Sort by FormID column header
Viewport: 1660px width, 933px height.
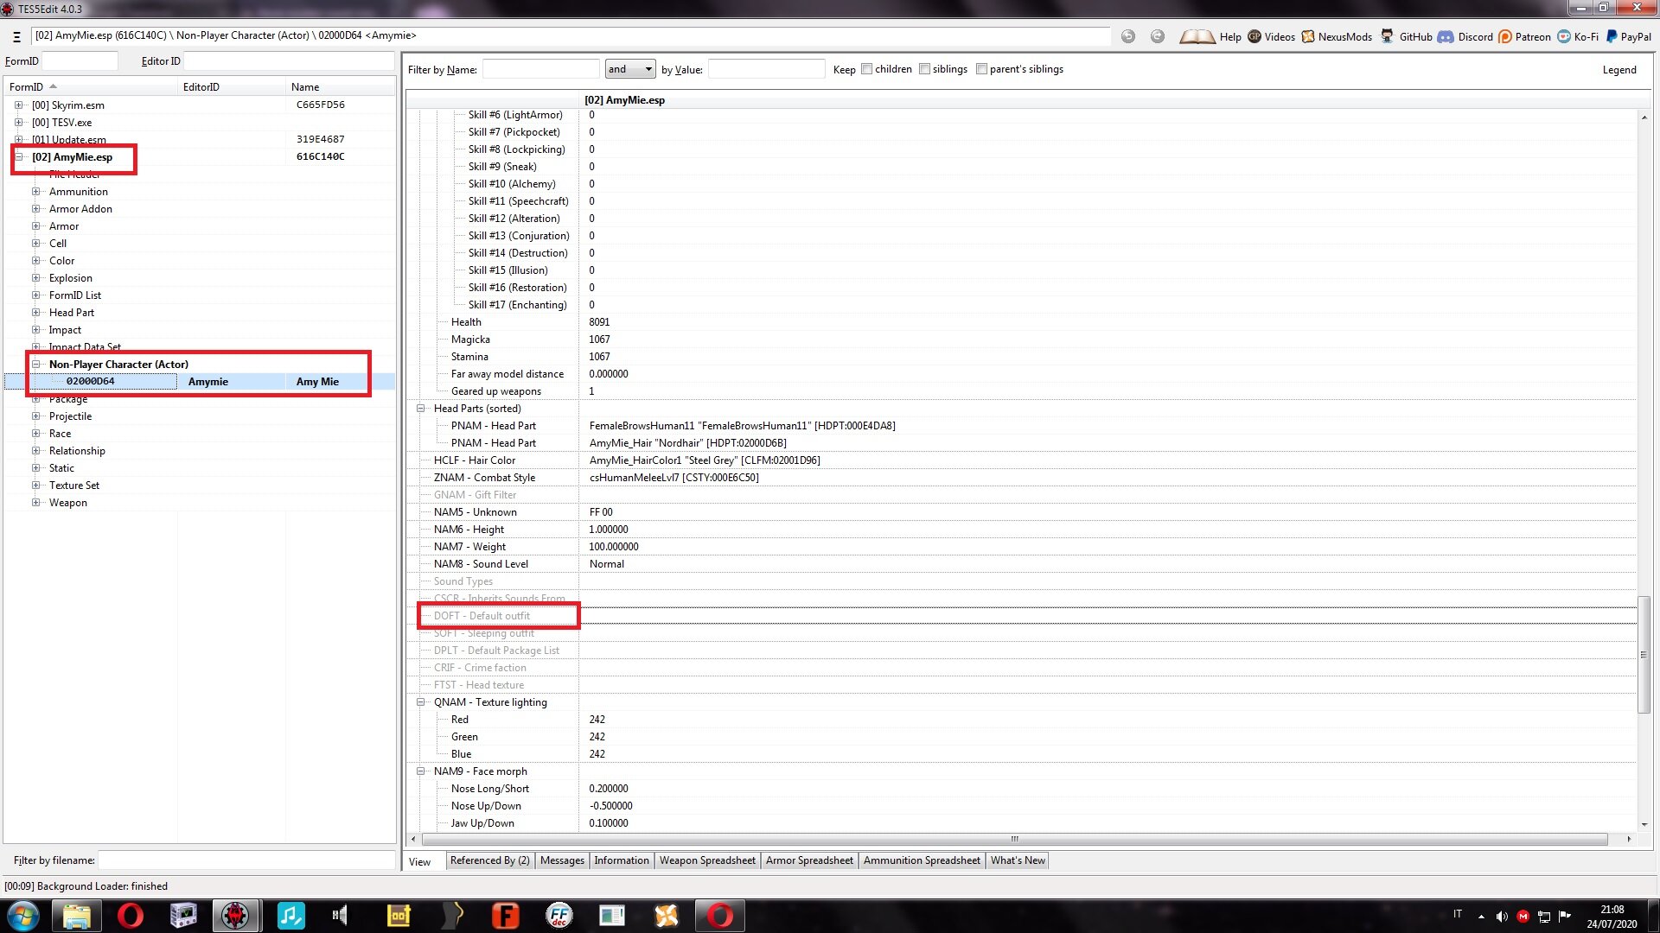pyautogui.click(x=91, y=87)
